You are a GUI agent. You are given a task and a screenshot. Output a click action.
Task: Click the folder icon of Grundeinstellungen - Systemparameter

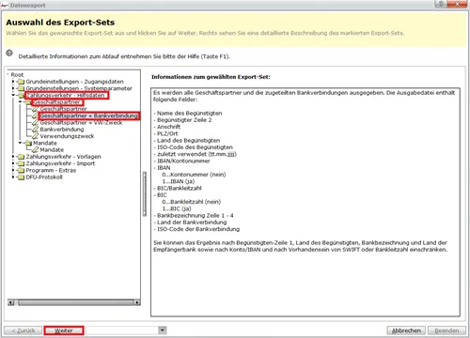(21, 88)
